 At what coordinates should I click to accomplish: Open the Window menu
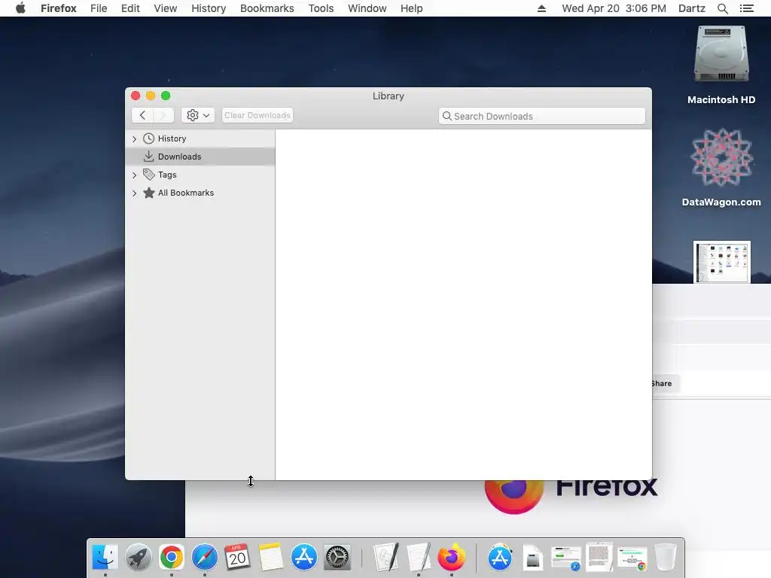(367, 8)
